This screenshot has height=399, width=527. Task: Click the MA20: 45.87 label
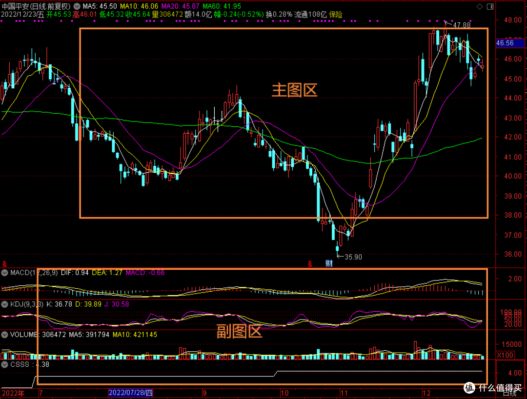pyautogui.click(x=180, y=6)
